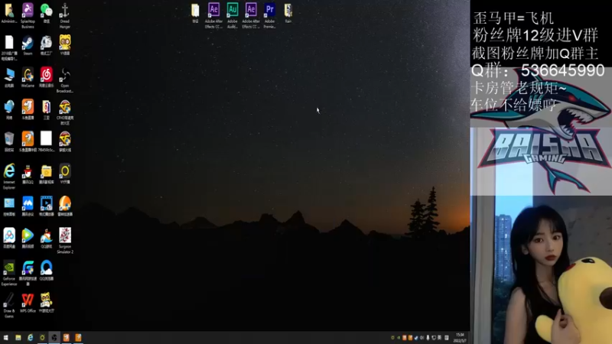The image size is (612, 344).
Task: Launch Open Broadcaster Software shortcut
Action: (x=65, y=80)
